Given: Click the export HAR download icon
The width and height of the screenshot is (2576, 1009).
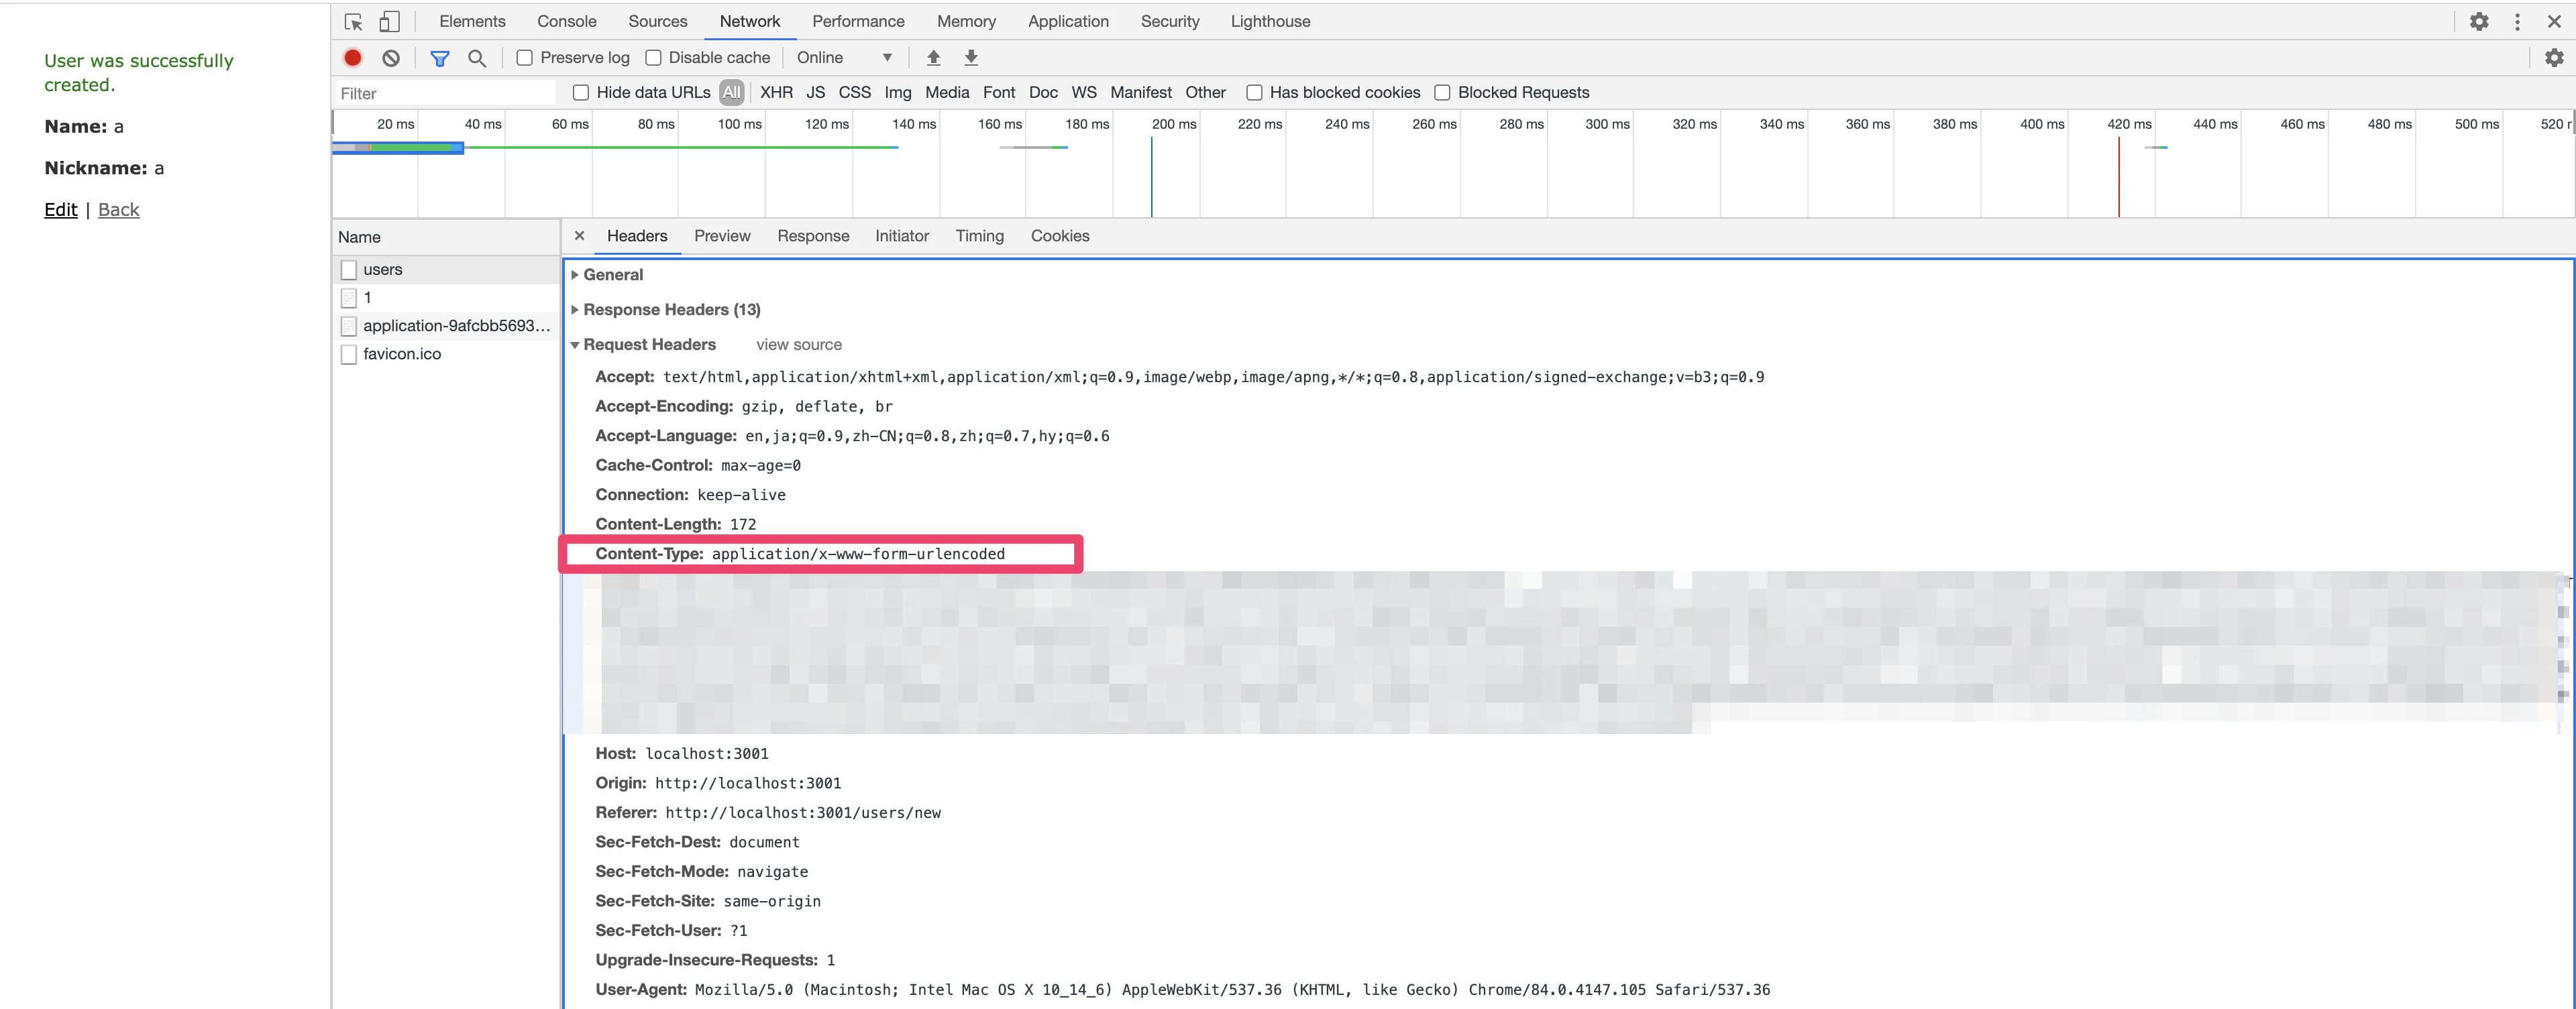Looking at the screenshot, I should 970,58.
